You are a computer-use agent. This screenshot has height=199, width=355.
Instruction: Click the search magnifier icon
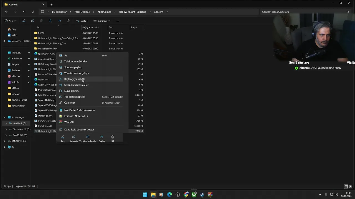pos(348,12)
